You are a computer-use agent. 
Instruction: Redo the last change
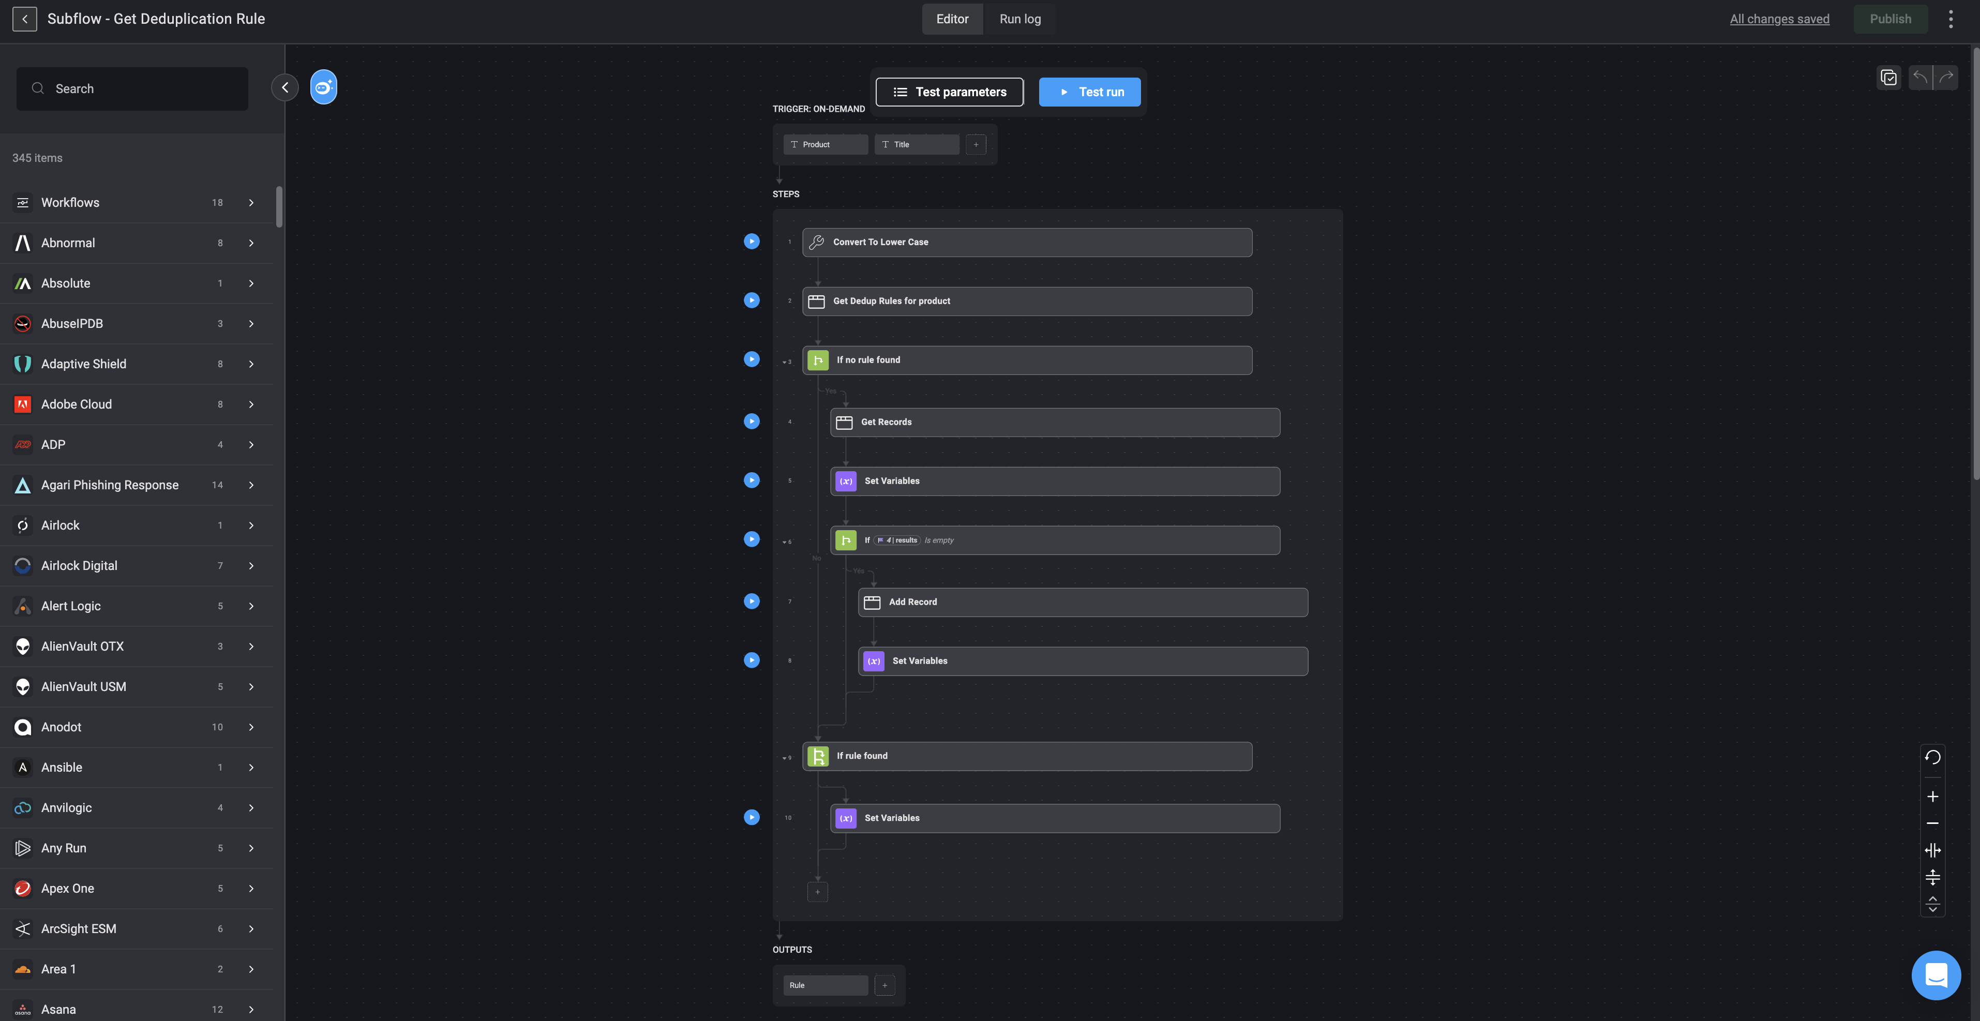click(x=1946, y=78)
